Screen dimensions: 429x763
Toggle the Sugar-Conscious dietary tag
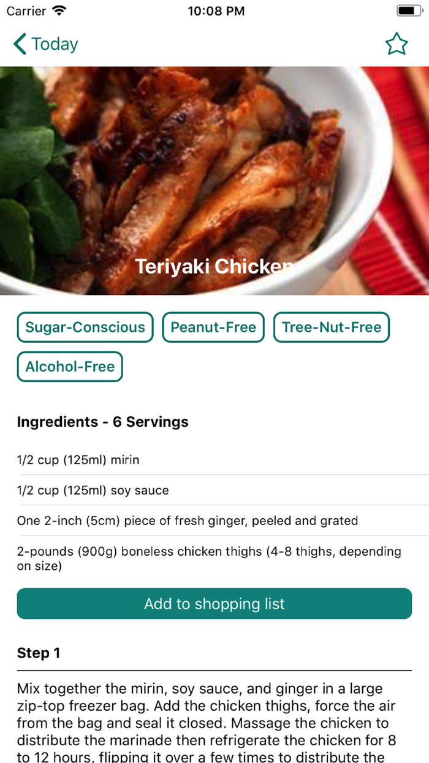coord(85,327)
